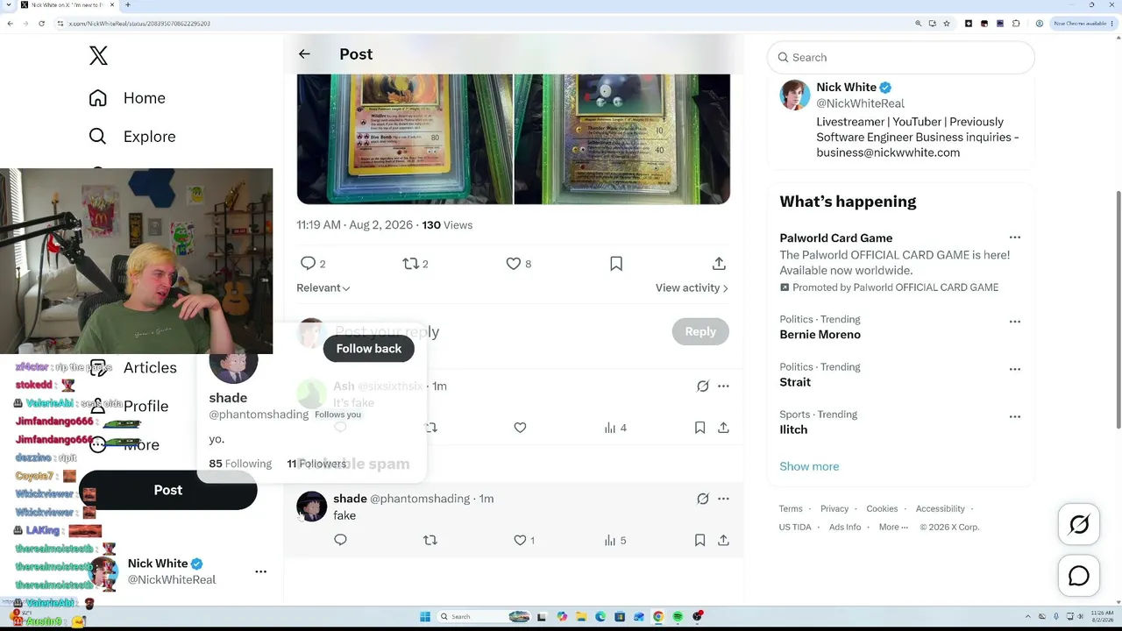
Task: Open the left Pokémon card image
Action: 404,139
